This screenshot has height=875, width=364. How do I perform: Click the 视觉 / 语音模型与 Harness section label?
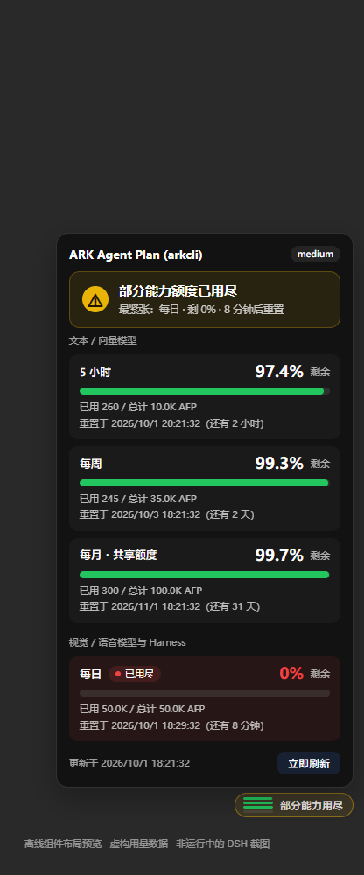point(127,642)
